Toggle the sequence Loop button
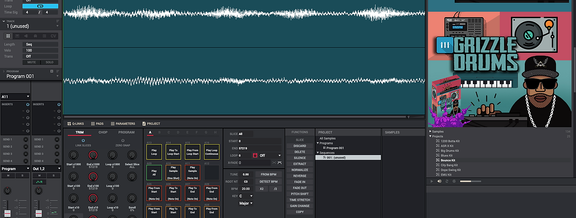This screenshot has height=218, width=576. [40, 6]
